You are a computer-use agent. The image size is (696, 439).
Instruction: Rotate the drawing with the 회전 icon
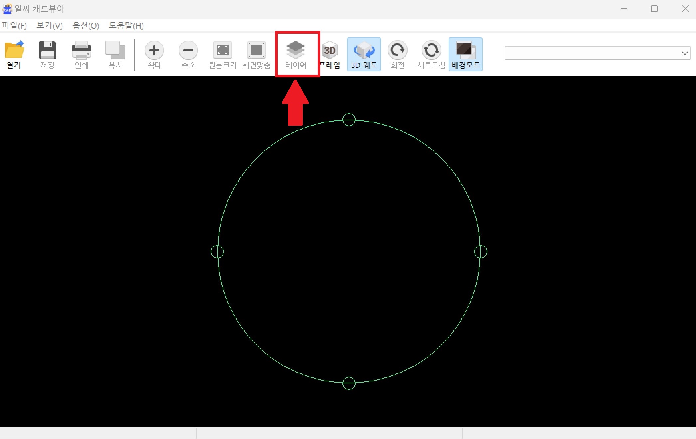(397, 54)
